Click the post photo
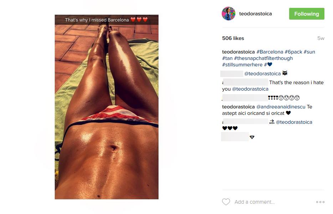This screenshot has height=214, width=333. pos(107,107)
